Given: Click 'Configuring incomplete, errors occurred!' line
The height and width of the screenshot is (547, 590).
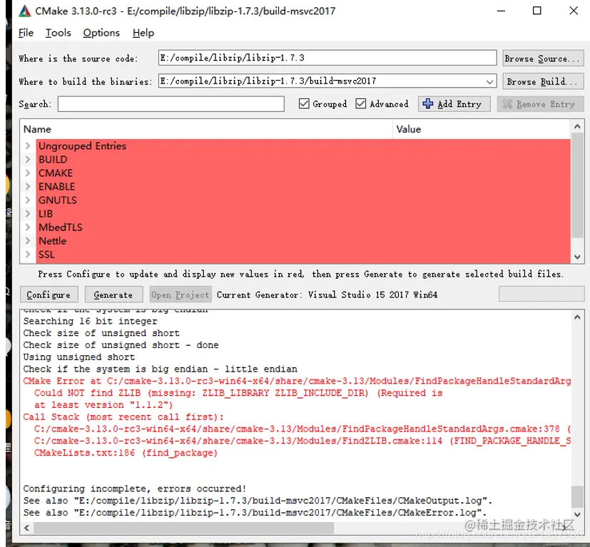Looking at the screenshot, I should [134, 489].
